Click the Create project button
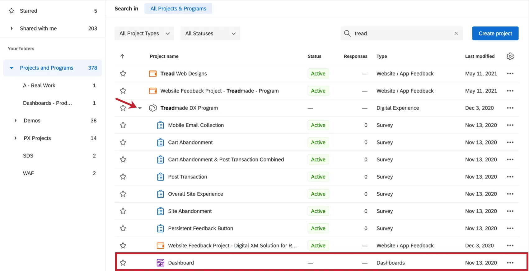The image size is (529, 271). [x=495, y=33]
